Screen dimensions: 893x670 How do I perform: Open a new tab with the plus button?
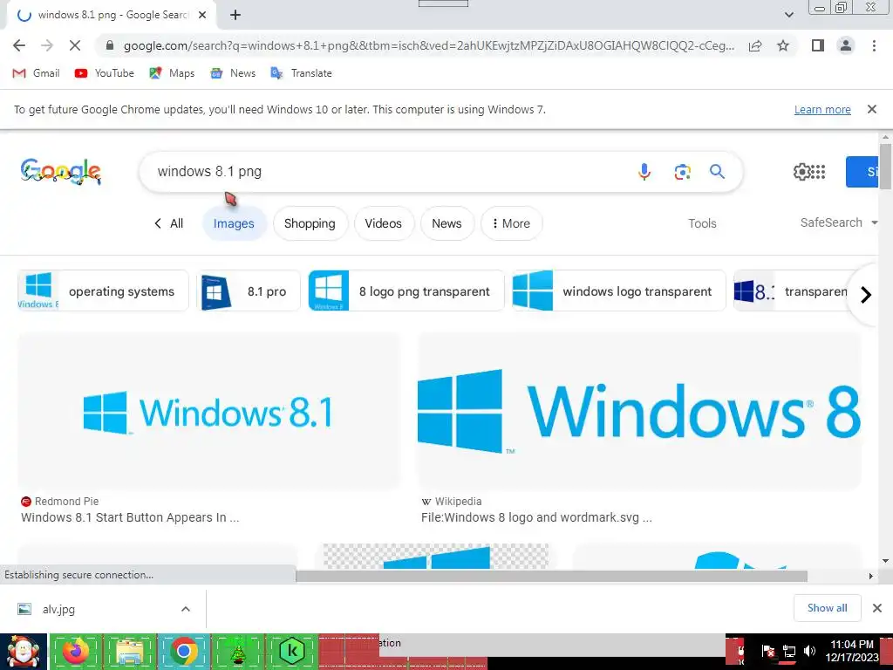[235, 16]
